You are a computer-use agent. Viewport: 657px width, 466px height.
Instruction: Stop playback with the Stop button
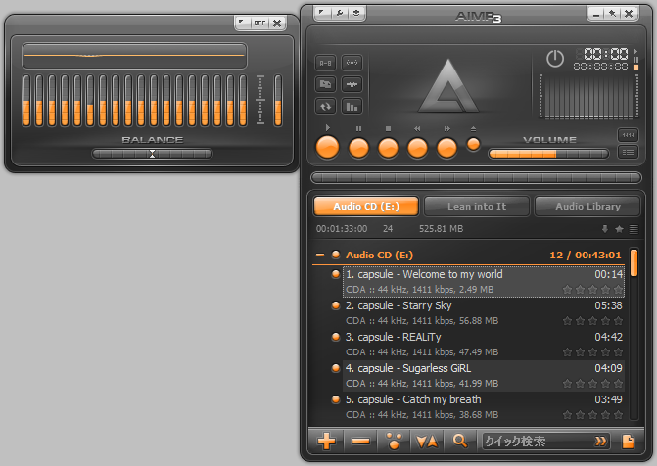pos(388,148)
